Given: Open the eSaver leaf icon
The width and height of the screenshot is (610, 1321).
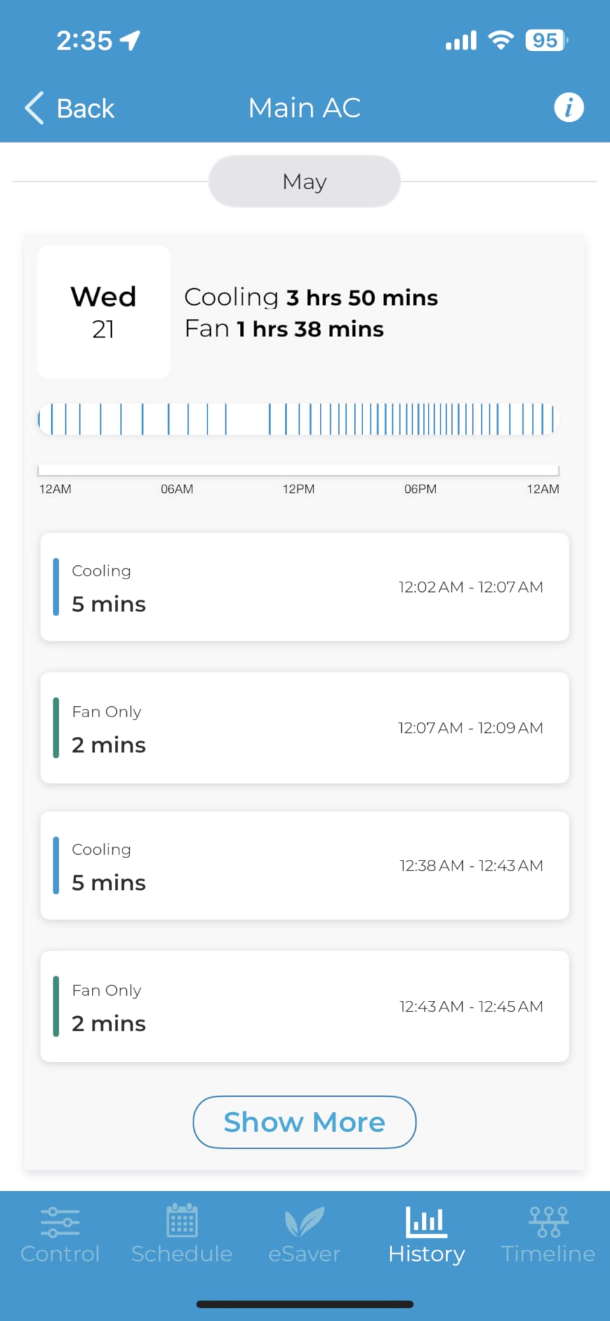Looking at the screenshot, I should [x=305, y=1221].
